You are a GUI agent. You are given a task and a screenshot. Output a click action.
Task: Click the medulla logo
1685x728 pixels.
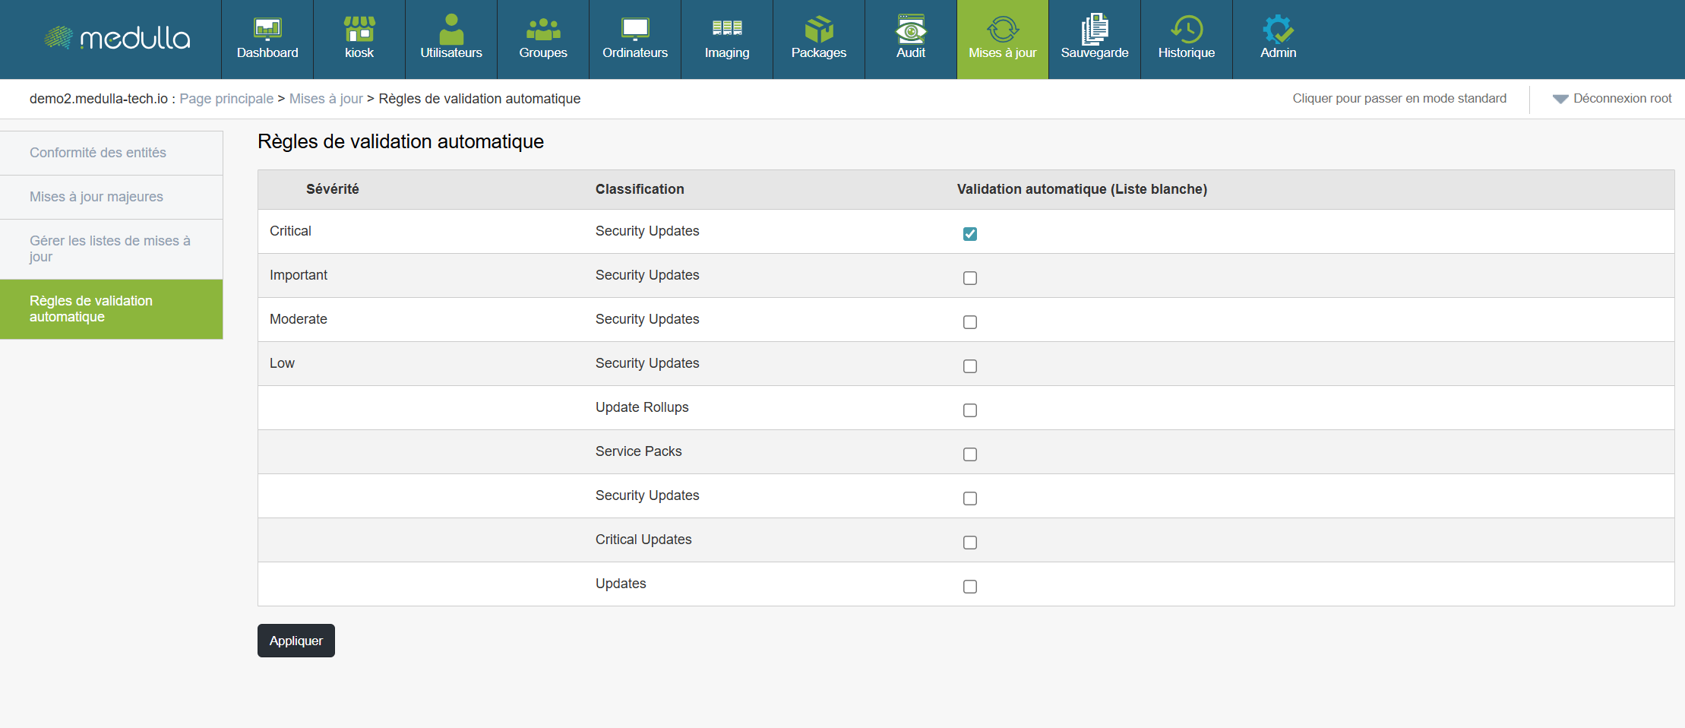tap(118, 38)
